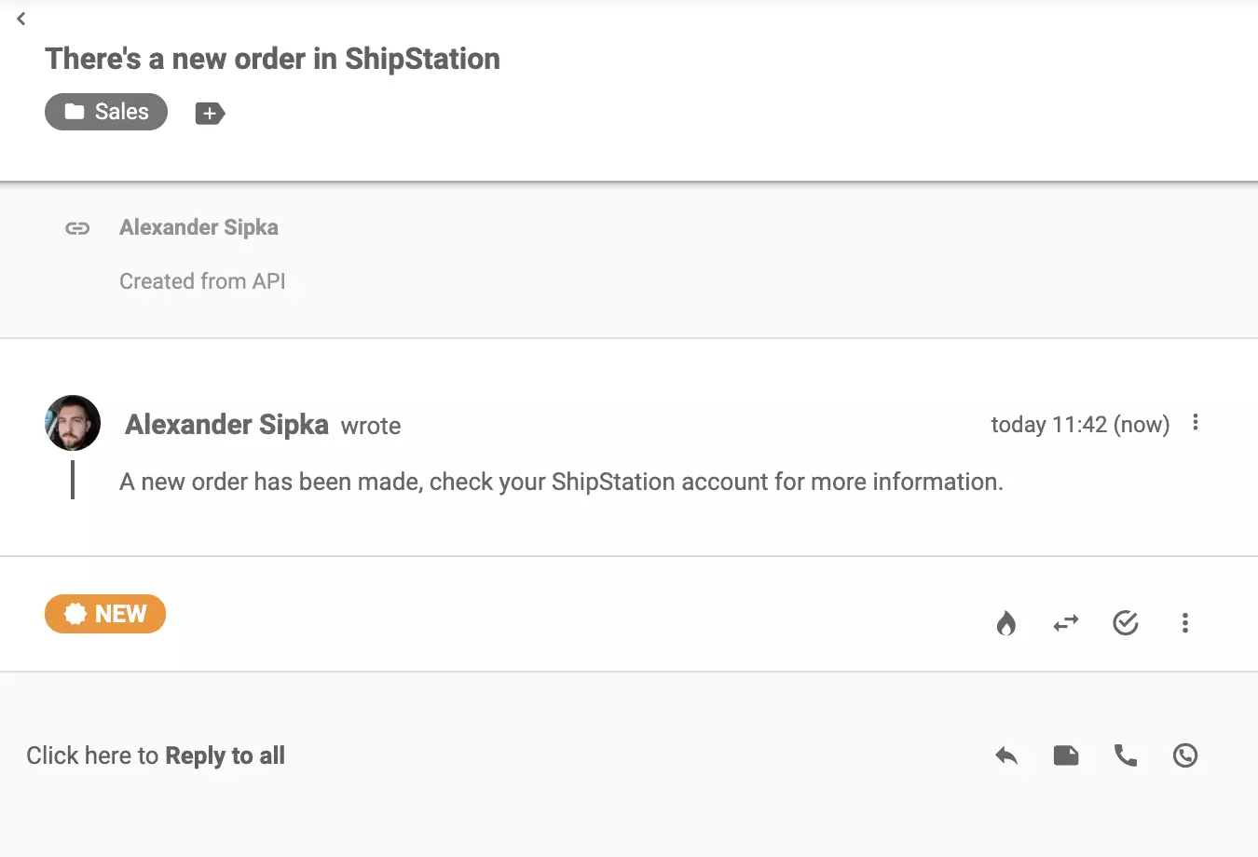Click the link icon next to Alexander Sipka
This screenshot has height=857, width=1258.
(x=77, y=227)
